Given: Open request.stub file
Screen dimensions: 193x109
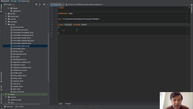Looking at the screenshot, I should pos(18,81).
